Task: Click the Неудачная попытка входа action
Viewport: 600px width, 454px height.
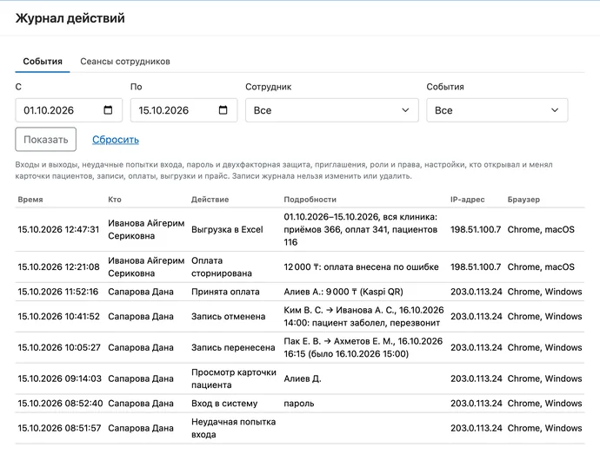Action: (x=233, y=429)
